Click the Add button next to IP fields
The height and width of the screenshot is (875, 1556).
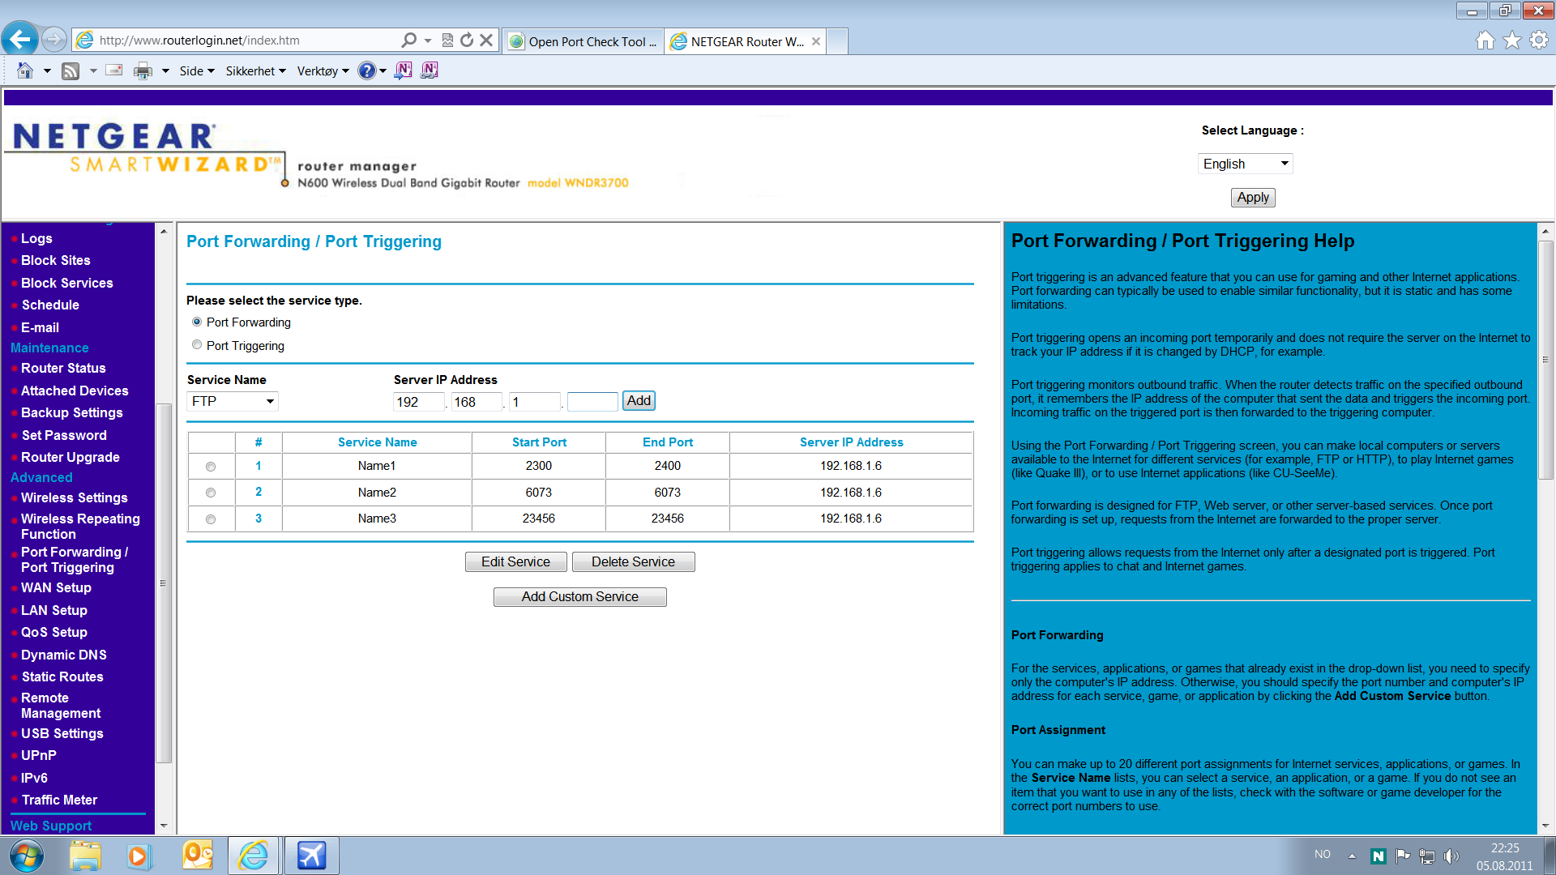639,400
